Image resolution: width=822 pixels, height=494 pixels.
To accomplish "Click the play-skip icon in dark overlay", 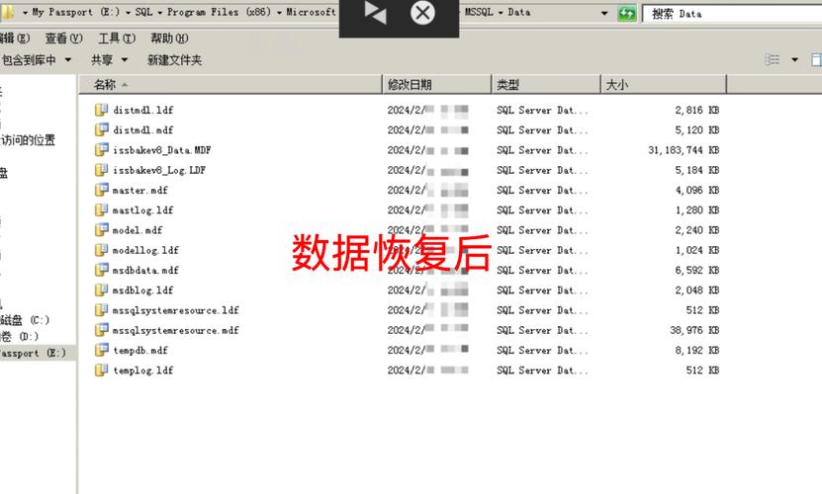I will pyautogui.click(x=375, y=13).
